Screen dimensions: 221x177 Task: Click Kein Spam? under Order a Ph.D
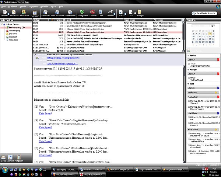click(x=45, y=114)
